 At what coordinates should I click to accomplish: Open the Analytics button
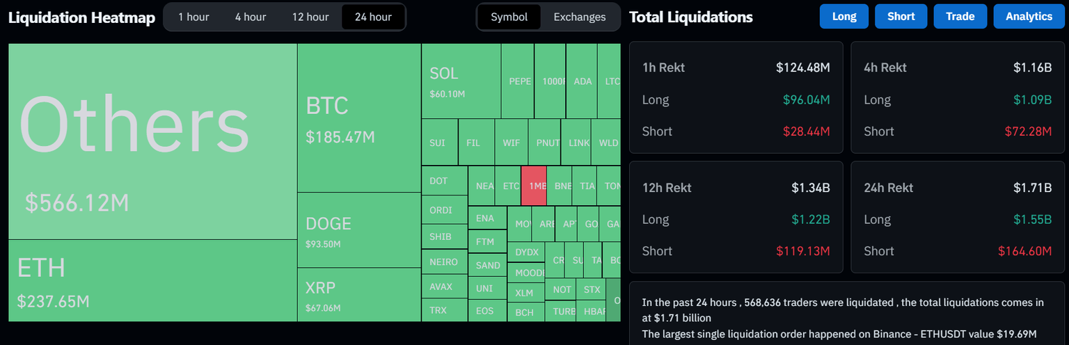coord(1029,16)
